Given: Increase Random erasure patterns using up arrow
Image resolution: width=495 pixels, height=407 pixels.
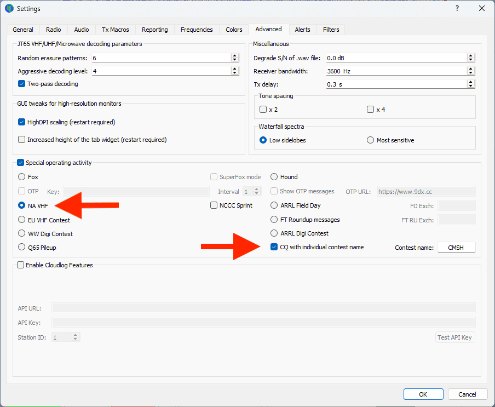Looking at the screenshot, I should click(x=235, y=56).
